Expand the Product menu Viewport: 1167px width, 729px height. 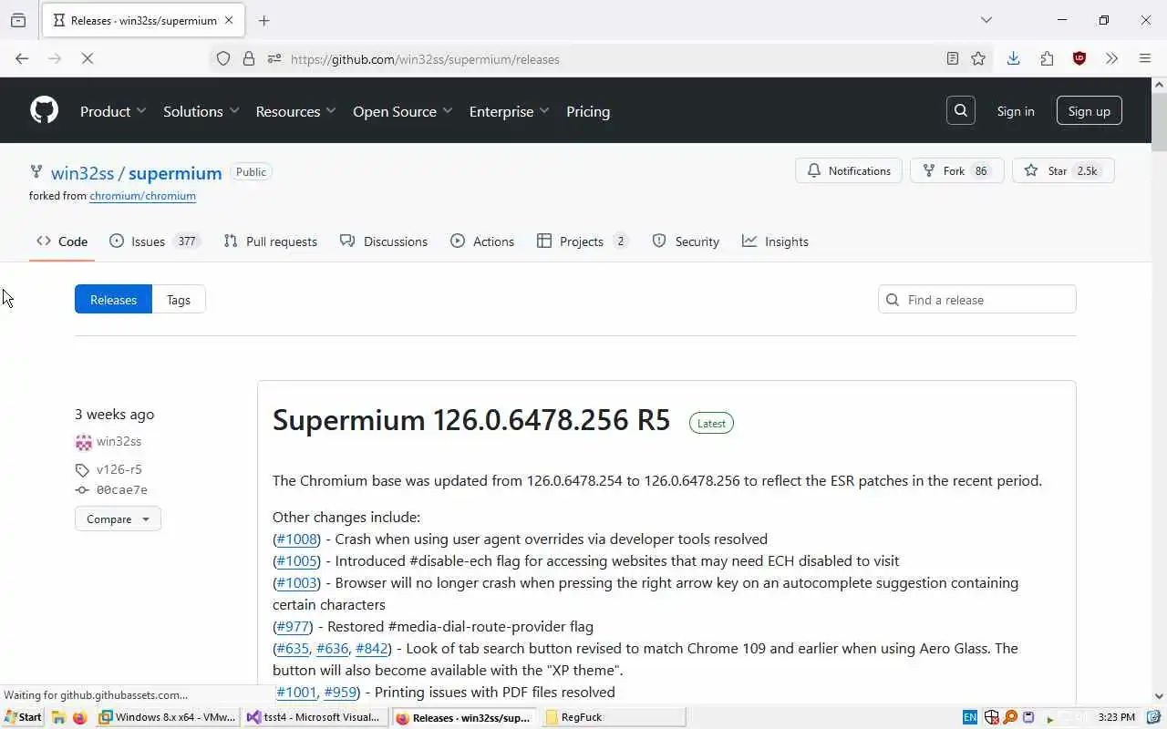[113, 111]
